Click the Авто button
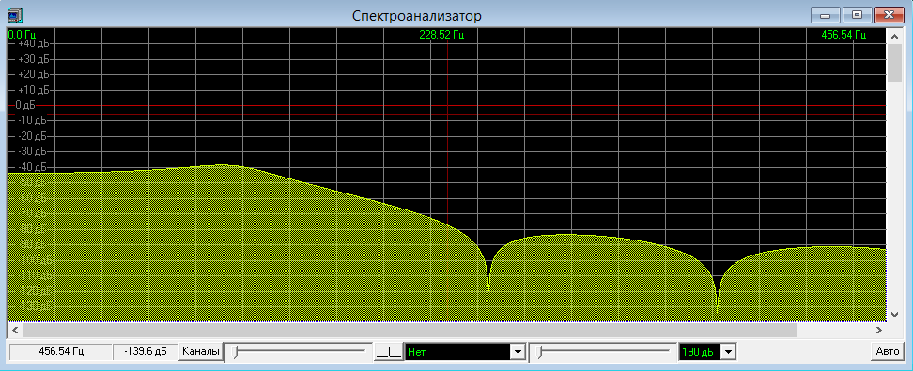Viewport: 913px width, 371px height. [x=888, y=352]
